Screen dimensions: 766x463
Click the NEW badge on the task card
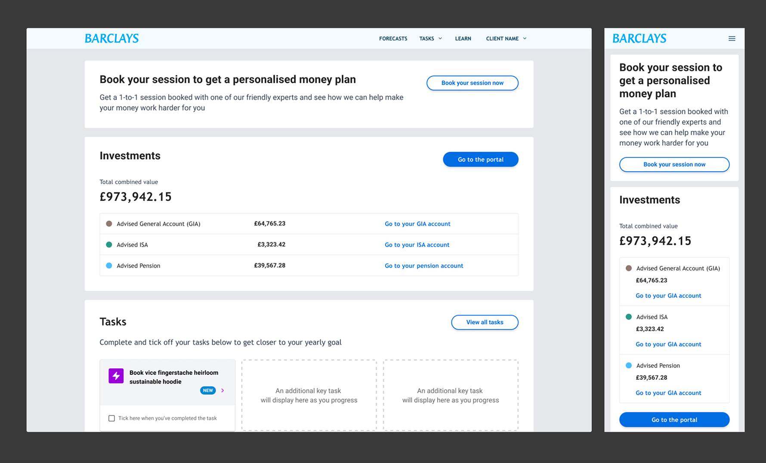(x=208, y=390)
